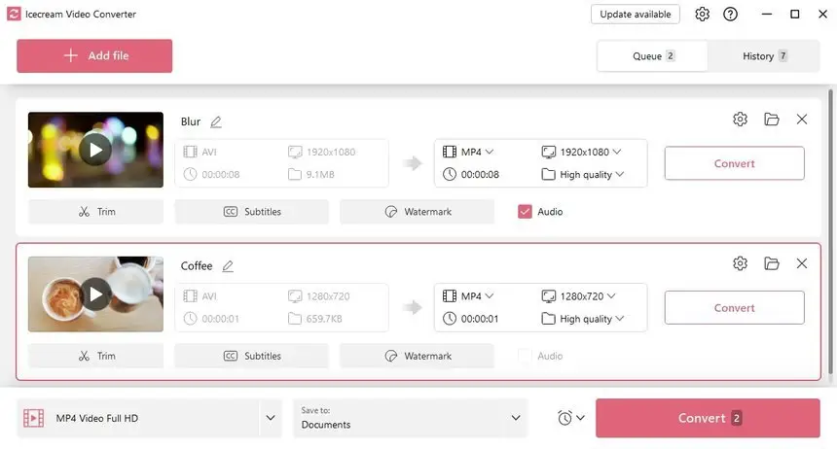Open settings gear for the Blur video
This screenshot has height=449, width=837.
pos(740,120)
